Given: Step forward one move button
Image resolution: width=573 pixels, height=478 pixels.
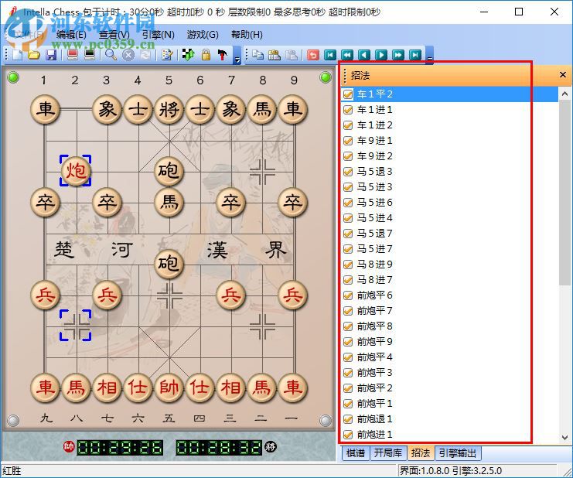Looking at the screenshot, I should pyautogui.click(x=381, y=55).
